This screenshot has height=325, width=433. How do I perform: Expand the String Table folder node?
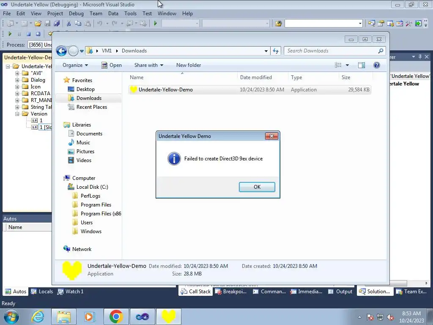[x=17, y=107]
